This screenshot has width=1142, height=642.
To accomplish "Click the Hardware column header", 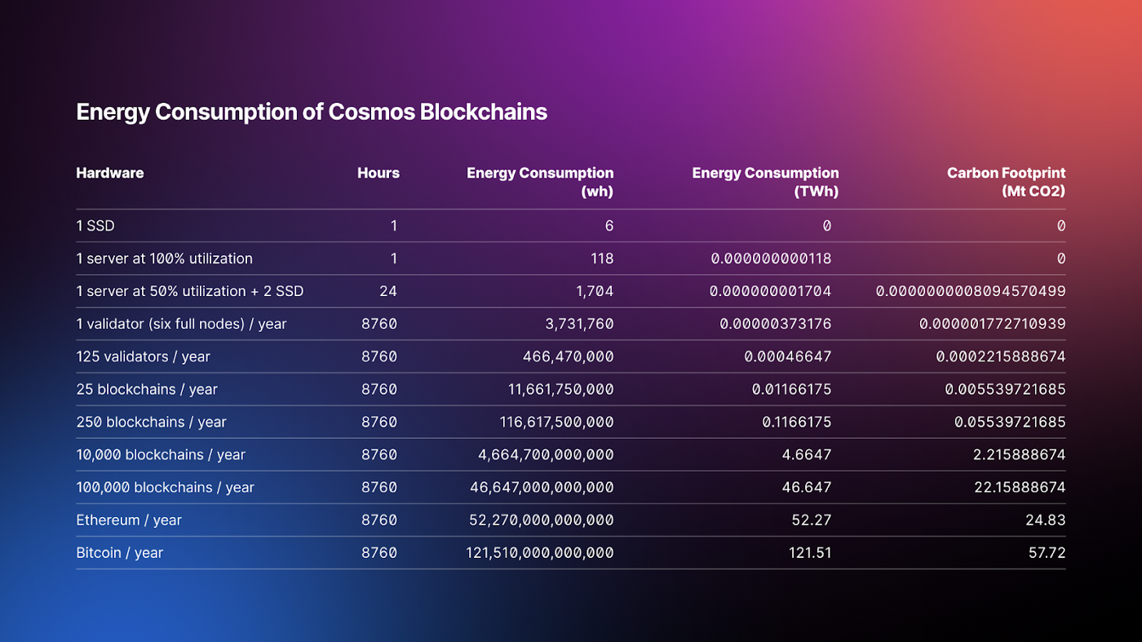I will [110, 173].
